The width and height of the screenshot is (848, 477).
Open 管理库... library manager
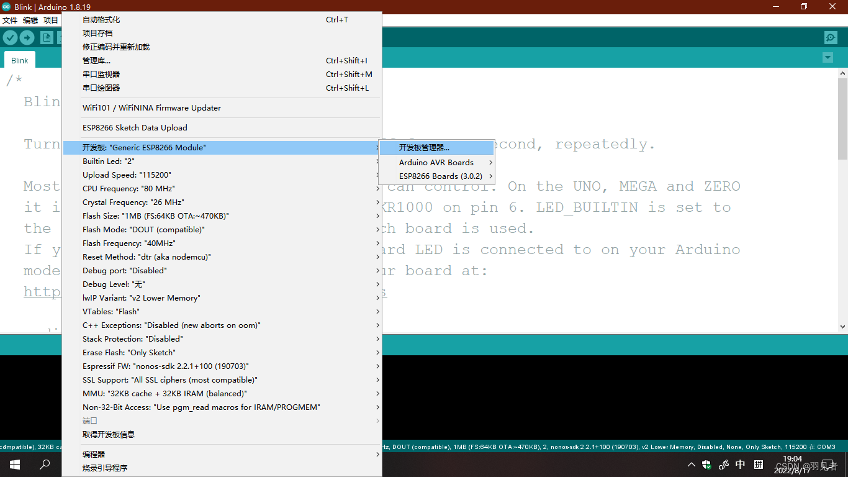click(222, 61)
